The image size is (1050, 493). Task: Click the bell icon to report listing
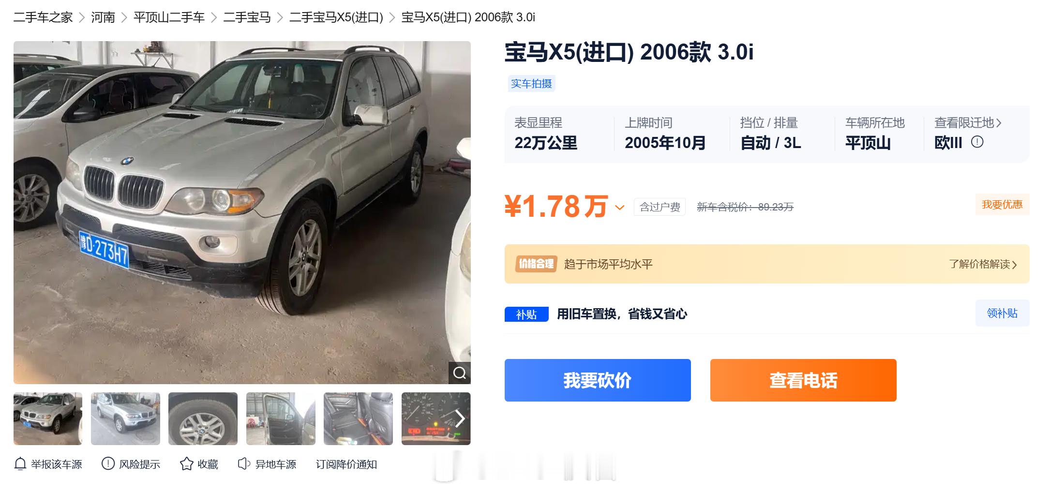click(20, 463)
